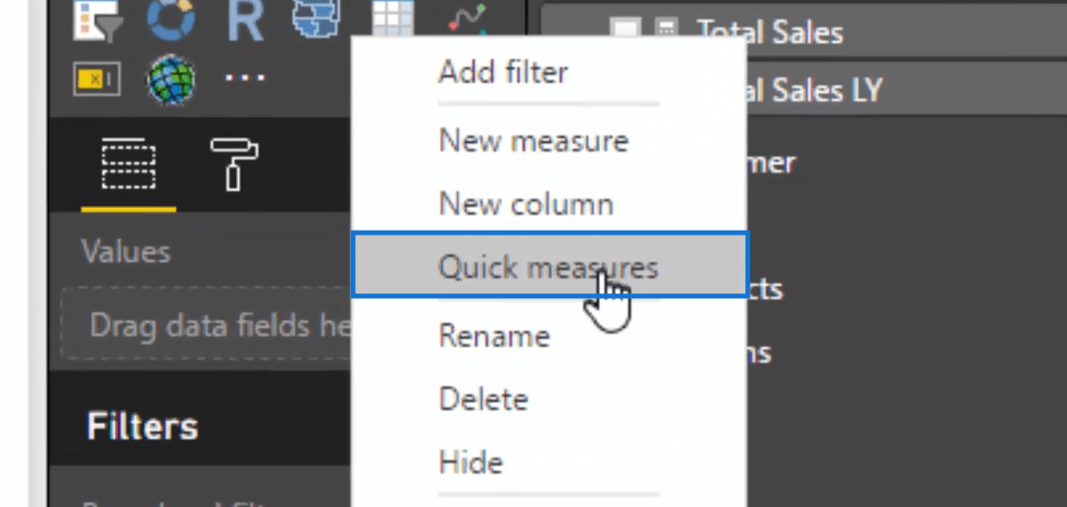Insert an R script visual
This screenshot has height=507, width=1067.
tap(245, 21)
